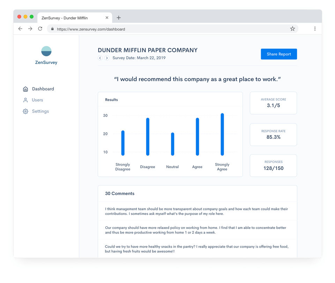Image resolution: width=335 pixels, height=283 pixels.
Task: Open the browser three-dot menu
Action: (x=315, y=29)
